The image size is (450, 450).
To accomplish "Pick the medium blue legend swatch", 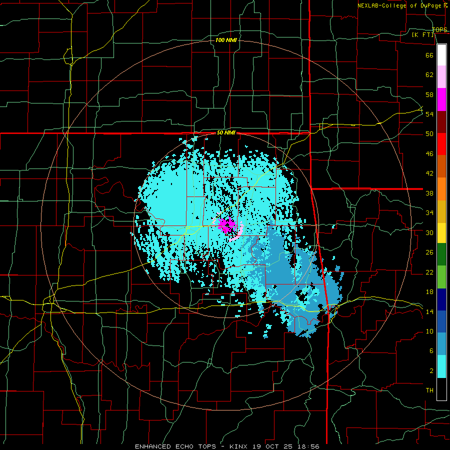I will tap(441, 321).
